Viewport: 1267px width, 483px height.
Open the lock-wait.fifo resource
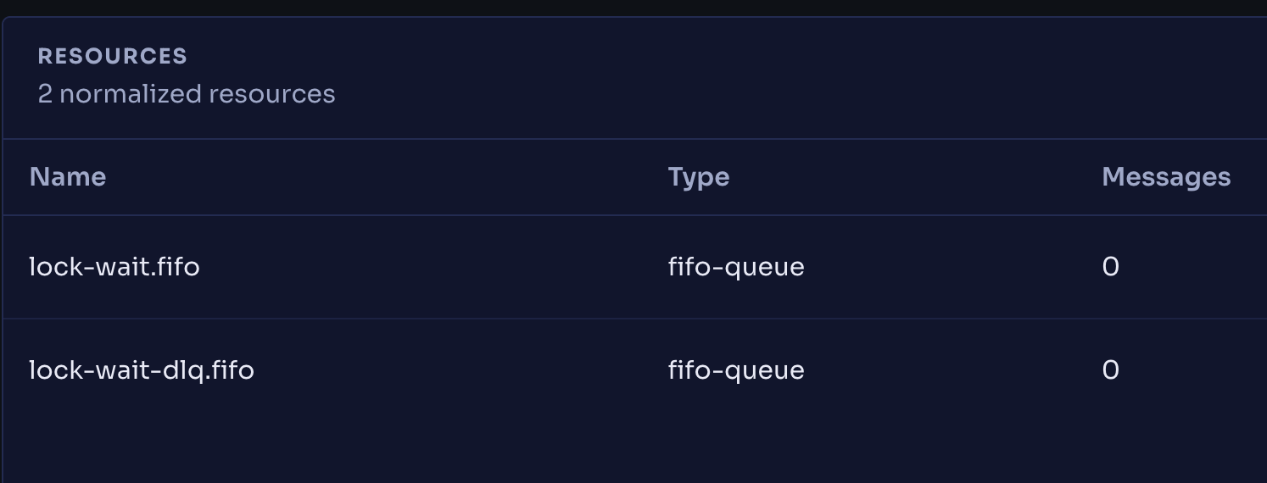[x=114, y=267]
